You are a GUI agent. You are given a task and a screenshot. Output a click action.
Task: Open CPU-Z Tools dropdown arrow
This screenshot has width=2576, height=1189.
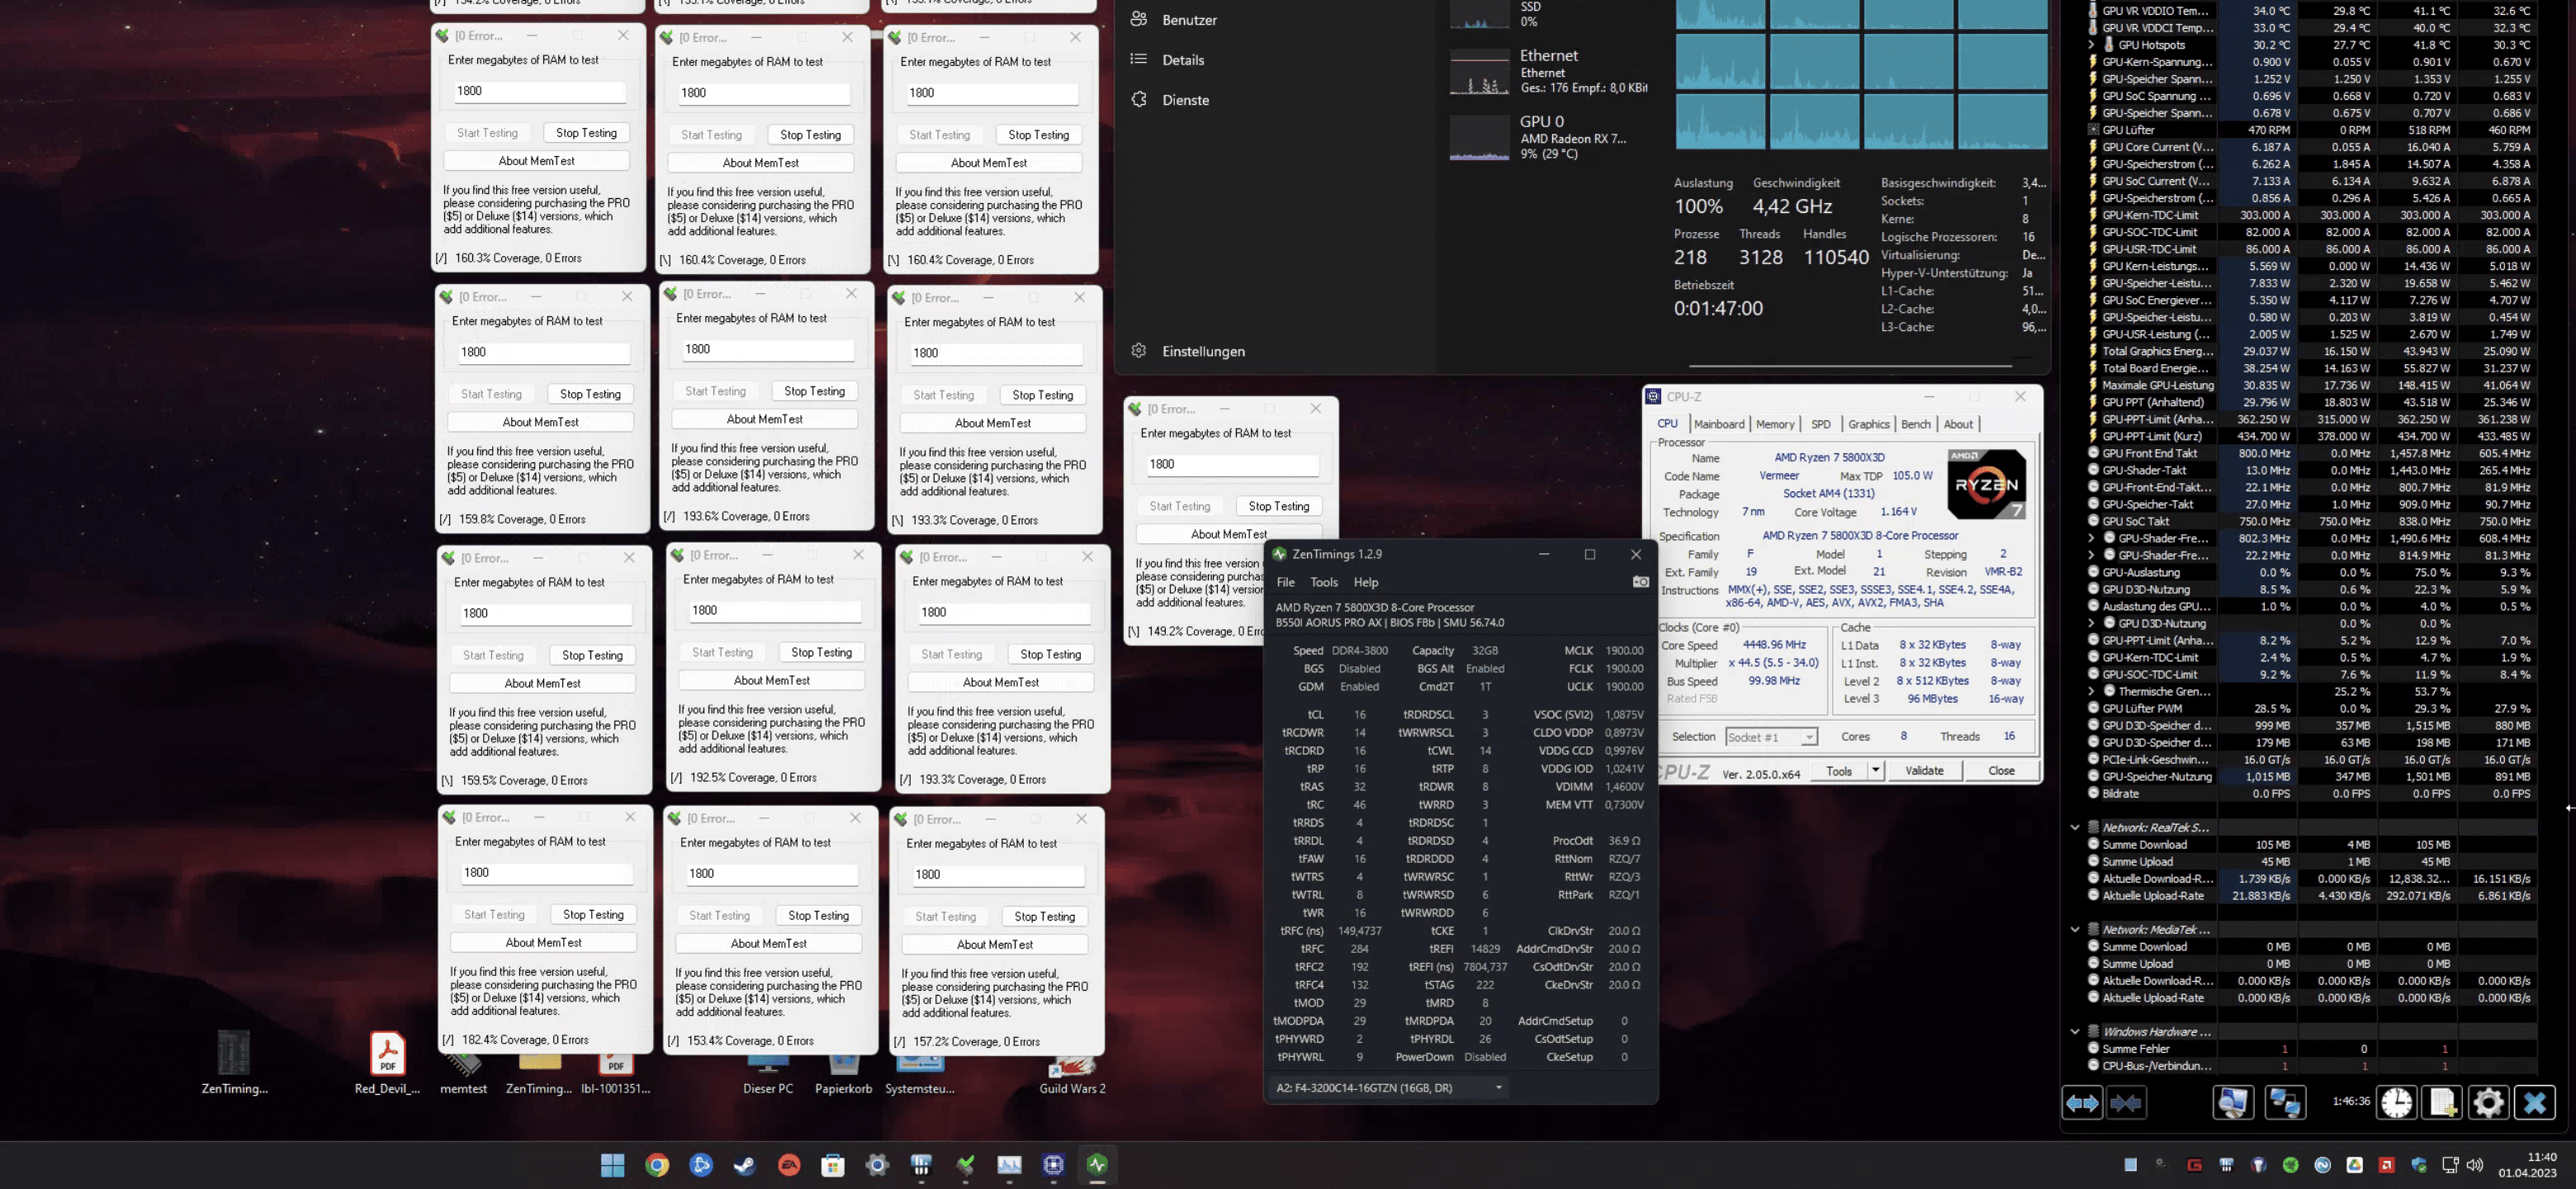[x=1876, y=770]
